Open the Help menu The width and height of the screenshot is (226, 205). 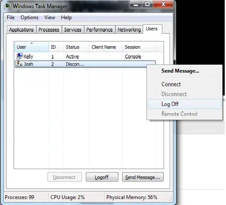tap(66, 18)
